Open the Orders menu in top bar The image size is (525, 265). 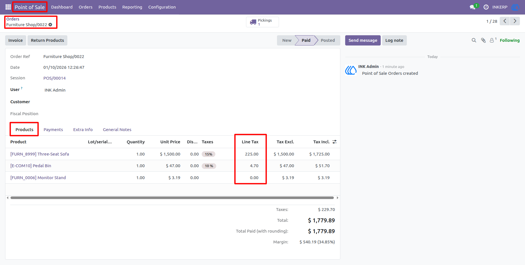86,7
